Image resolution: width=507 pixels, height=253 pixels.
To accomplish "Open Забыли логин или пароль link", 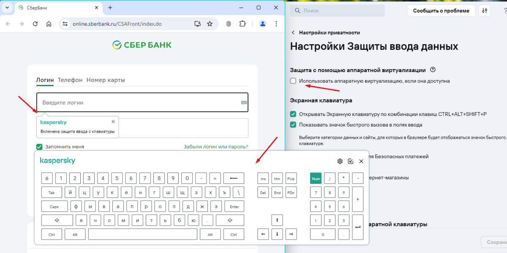I will coord(216,147).
